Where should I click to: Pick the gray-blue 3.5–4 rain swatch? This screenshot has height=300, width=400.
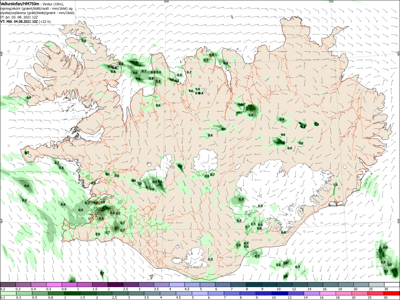click(152, 293)
